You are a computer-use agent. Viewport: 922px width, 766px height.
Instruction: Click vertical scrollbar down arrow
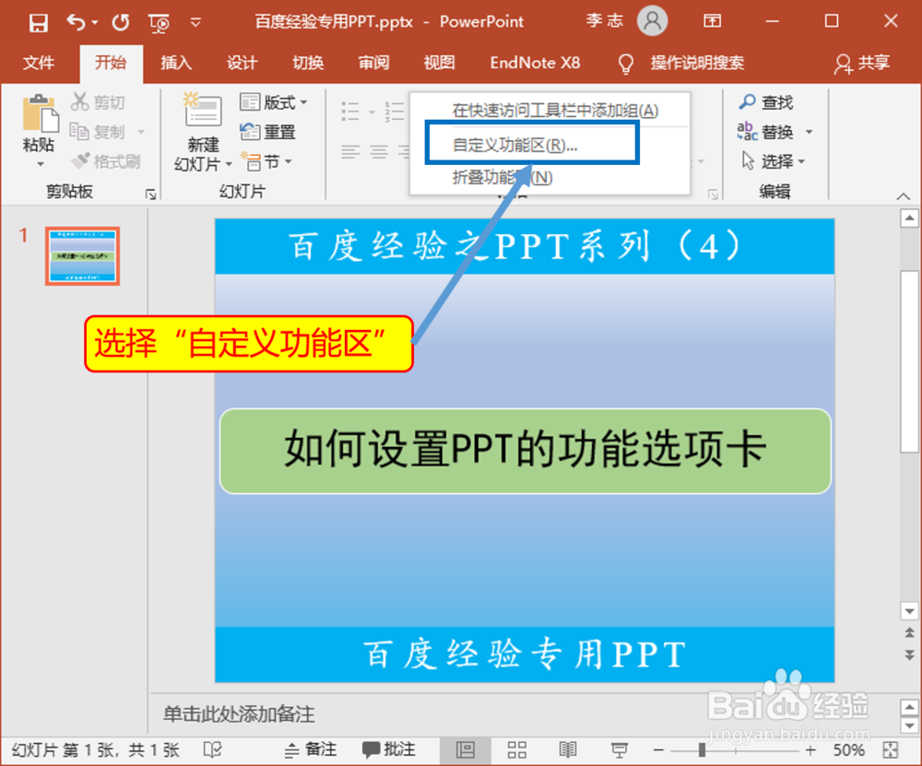[909, 611]
